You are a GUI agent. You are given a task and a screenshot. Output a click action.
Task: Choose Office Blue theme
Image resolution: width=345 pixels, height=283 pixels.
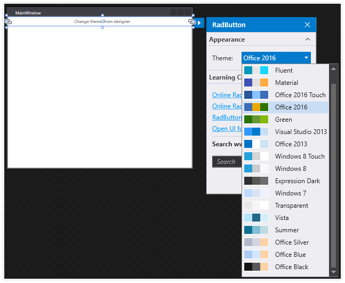click(286, 255)
